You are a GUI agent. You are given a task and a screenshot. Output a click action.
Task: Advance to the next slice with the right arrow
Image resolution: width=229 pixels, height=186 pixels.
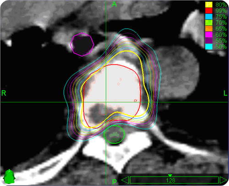pyautogui.click(x=223, y=180)
